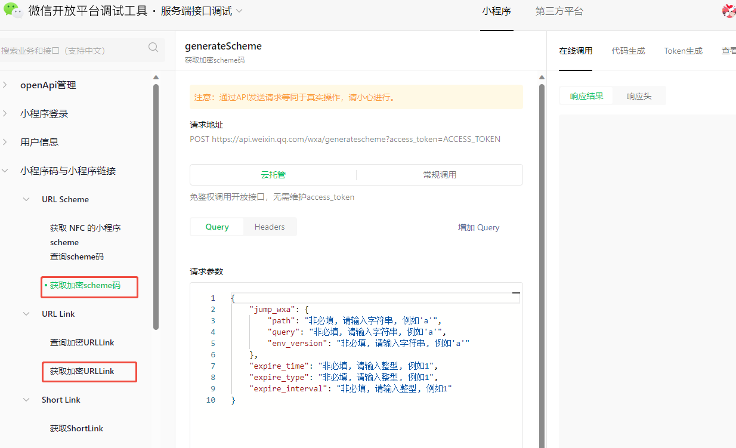Image resolution: width=736 pixels, height=448 pixels.
Task: Click the 增加 Query button
Action: pos(478,227)
